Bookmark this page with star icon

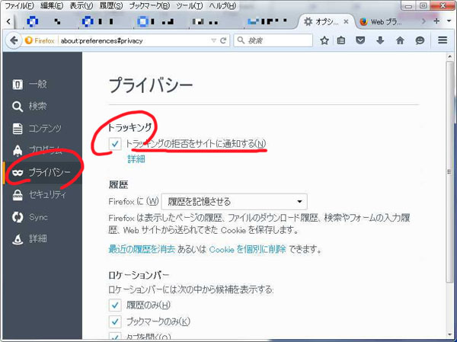(x=324, y=40)
